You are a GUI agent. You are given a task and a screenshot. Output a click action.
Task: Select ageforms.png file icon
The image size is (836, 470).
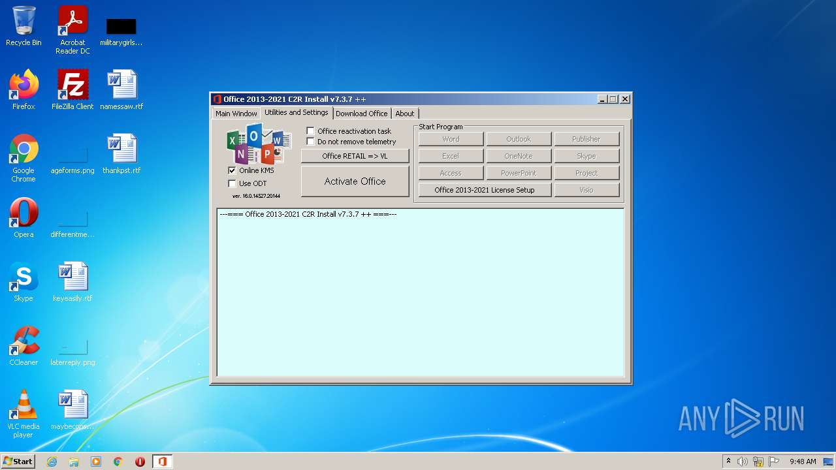72,158
